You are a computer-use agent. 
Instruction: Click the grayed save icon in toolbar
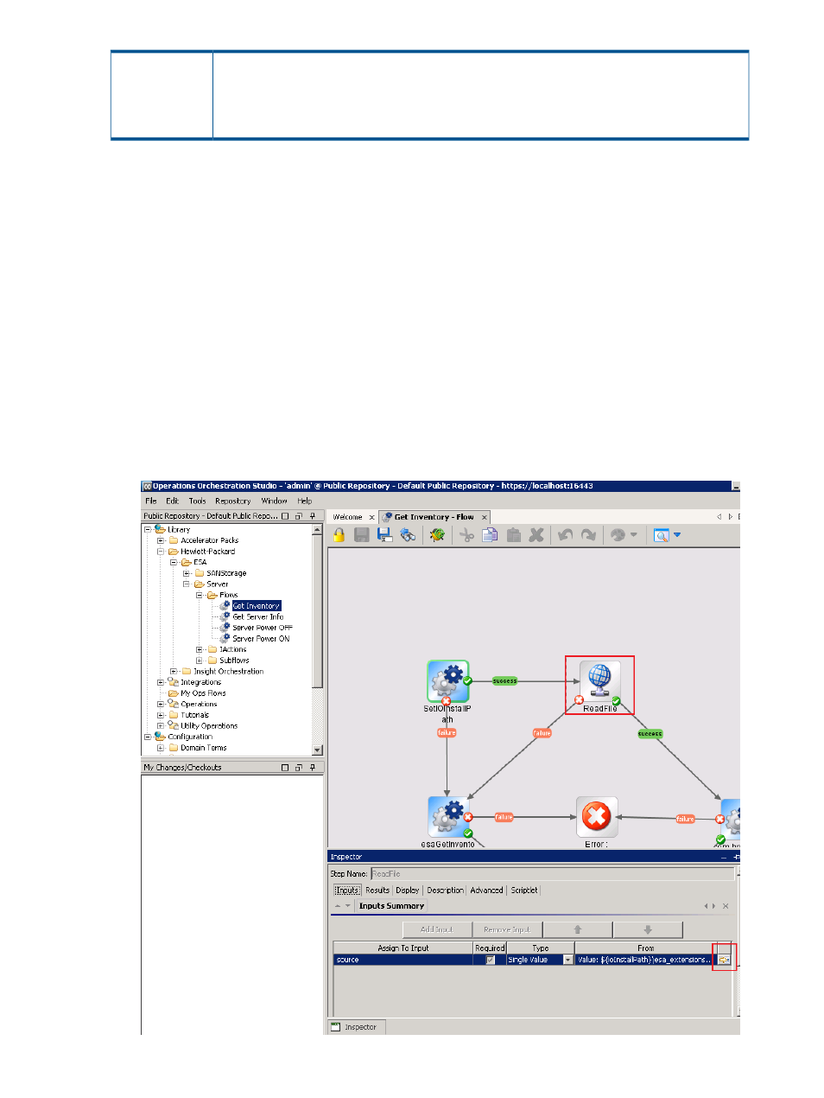[x=361, y=535]
